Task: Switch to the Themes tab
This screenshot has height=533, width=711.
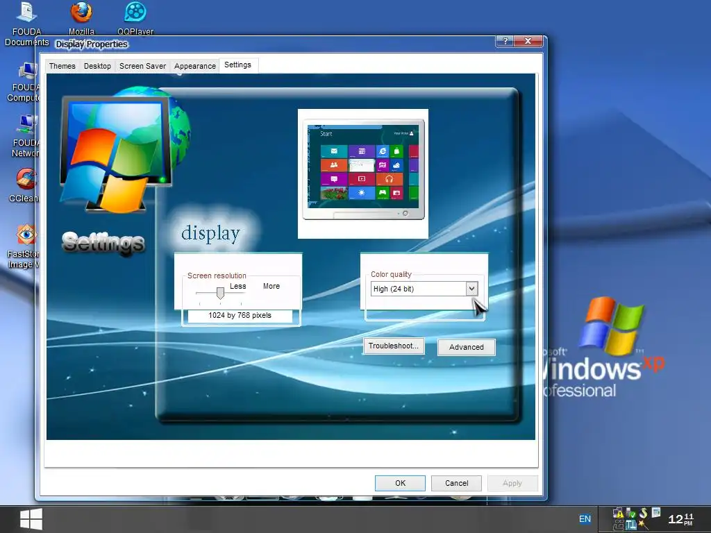Action: point(62,66)
